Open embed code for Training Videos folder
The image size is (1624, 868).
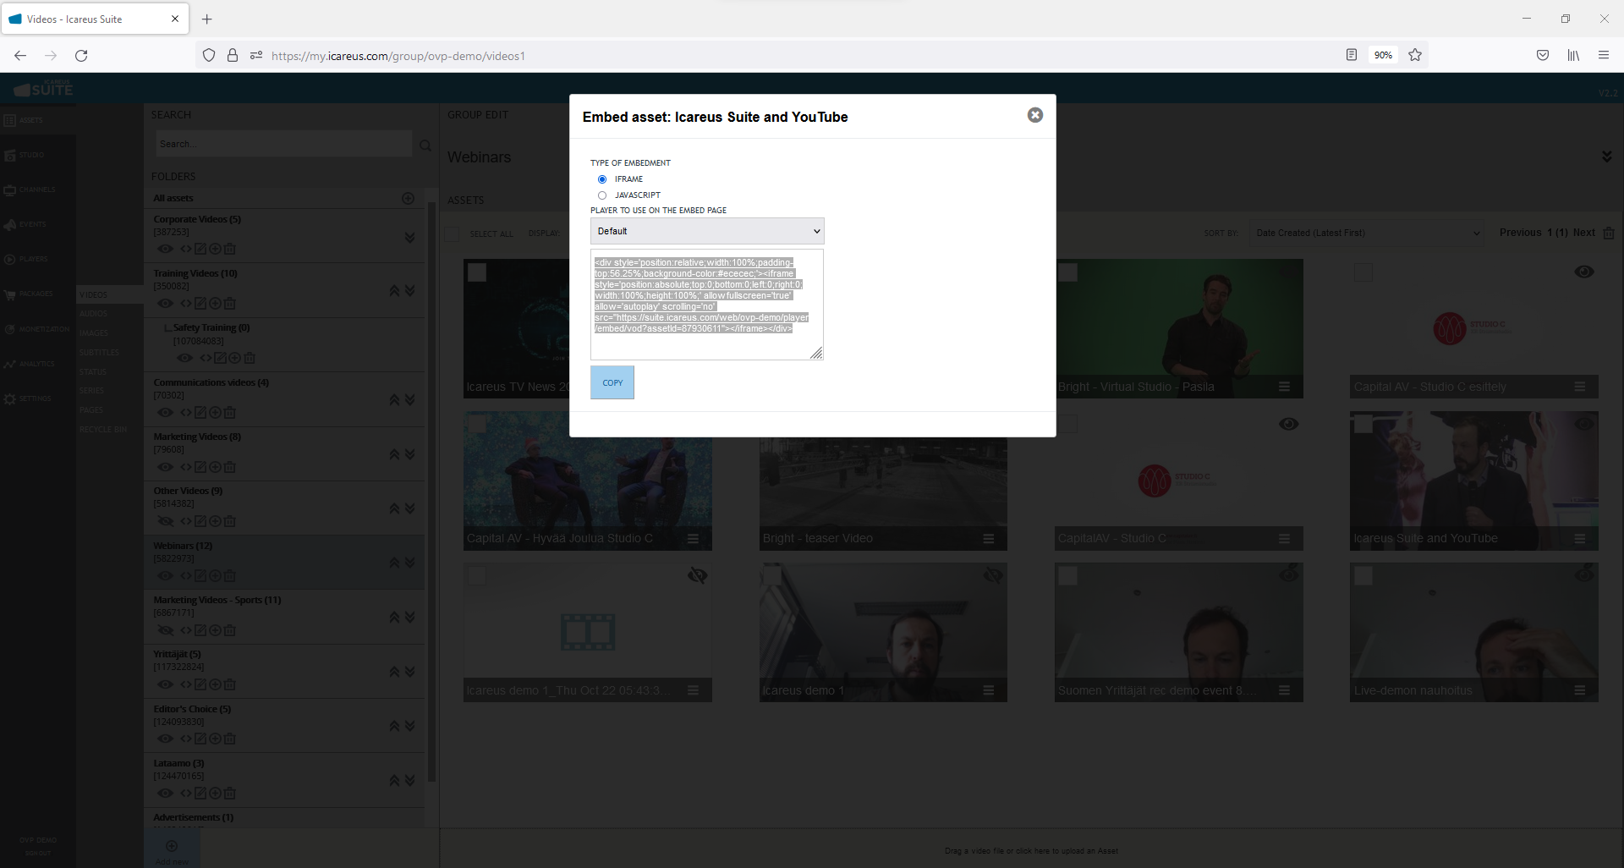pyautogui.click(x=185, y=304)
